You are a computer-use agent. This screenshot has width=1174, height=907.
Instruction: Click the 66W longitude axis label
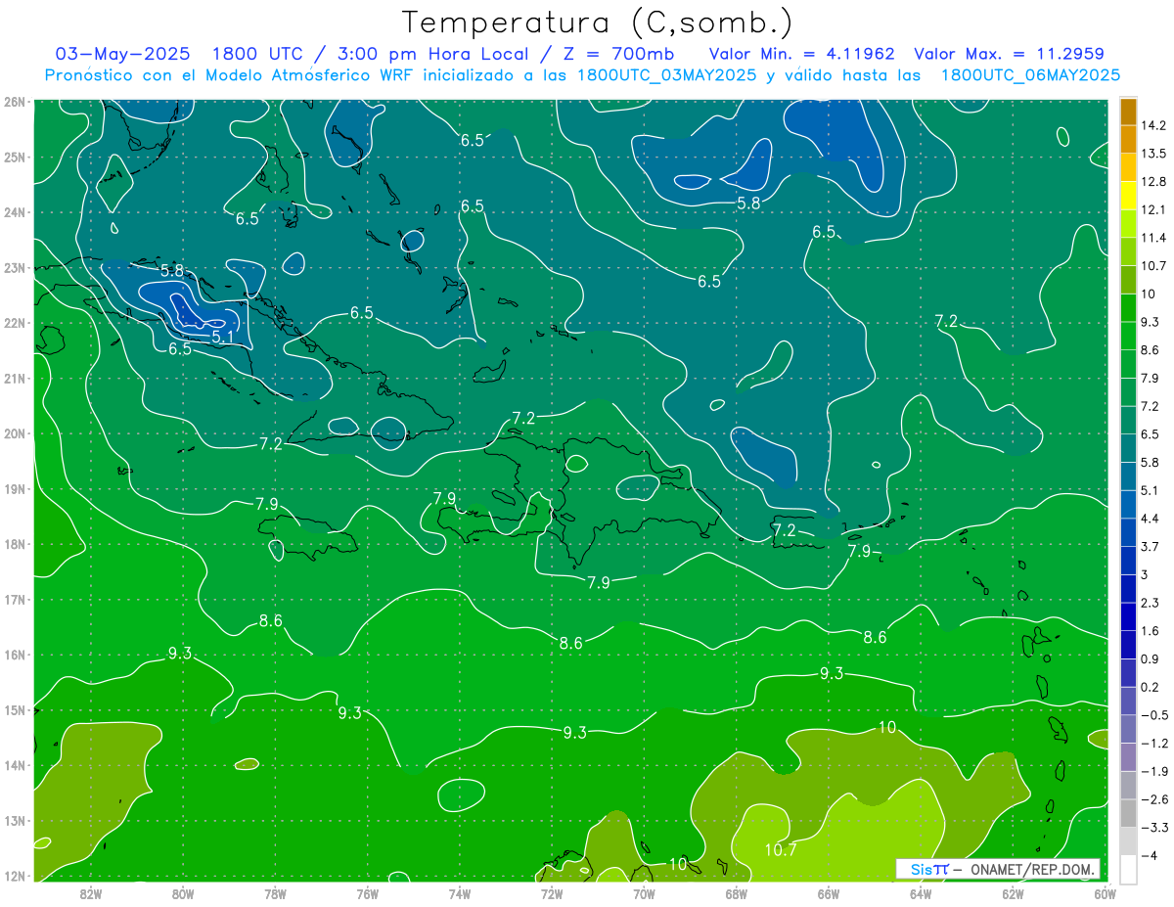tap(829, 893)
